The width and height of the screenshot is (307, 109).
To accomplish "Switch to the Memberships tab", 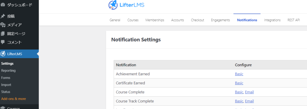I will [x=155, y=20].
